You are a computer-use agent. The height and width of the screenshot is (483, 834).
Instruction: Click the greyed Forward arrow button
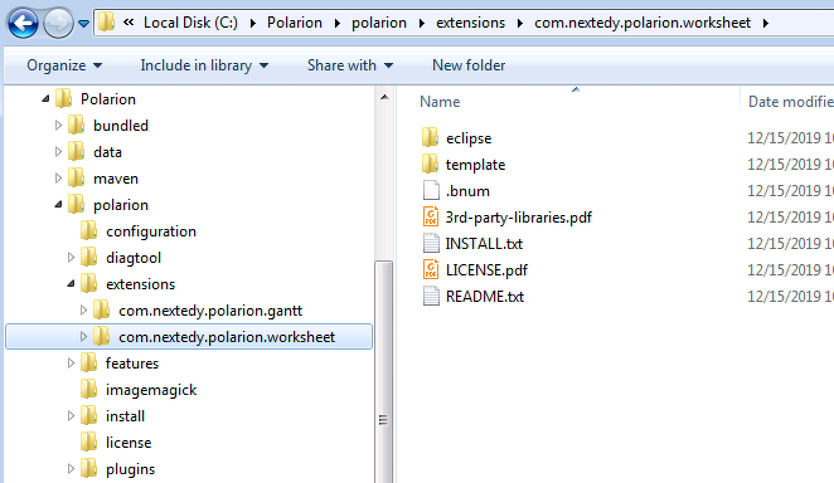click(x=58, y=24)
